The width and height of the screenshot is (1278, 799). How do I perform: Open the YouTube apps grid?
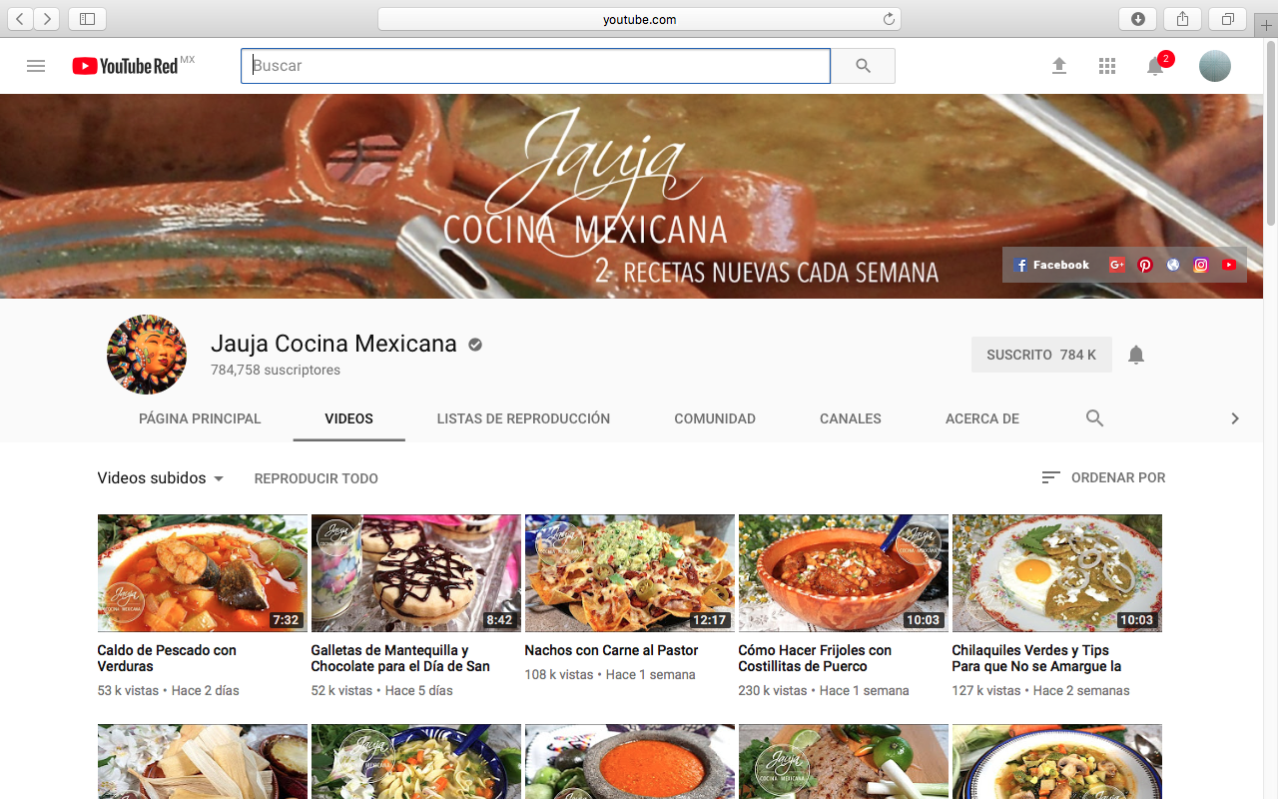click(1106, 66)
